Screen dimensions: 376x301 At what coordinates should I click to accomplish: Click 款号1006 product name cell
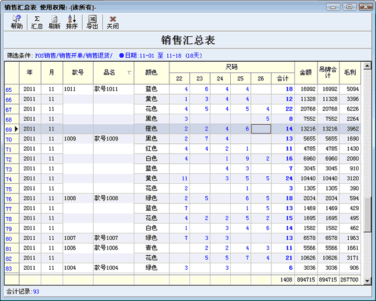113,248
